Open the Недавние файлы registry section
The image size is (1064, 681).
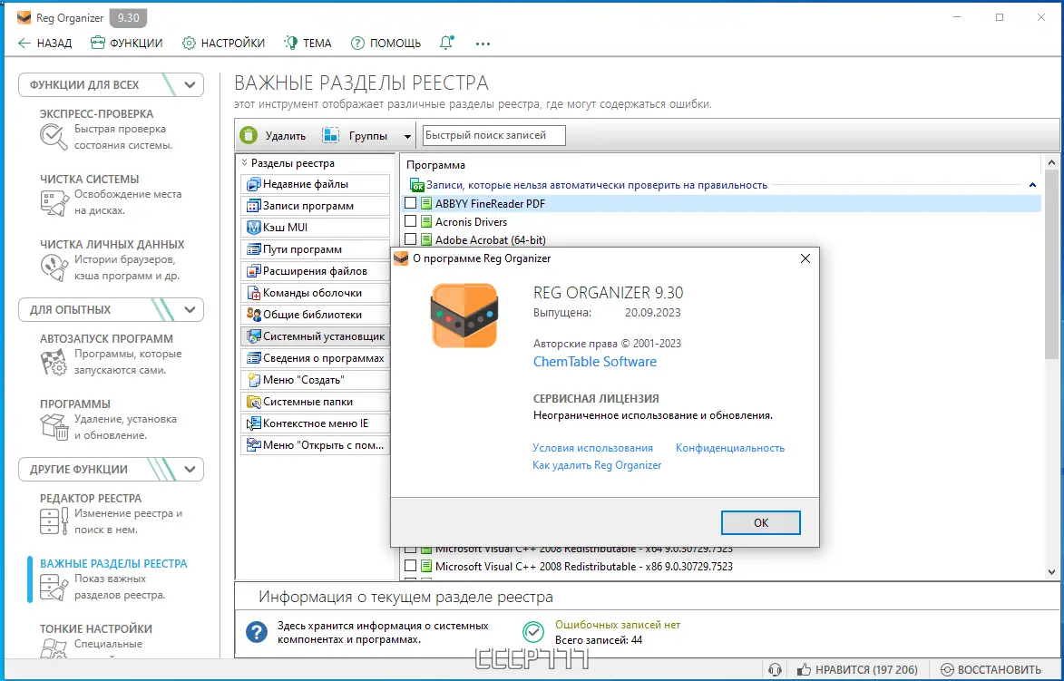tap(315, 183)
